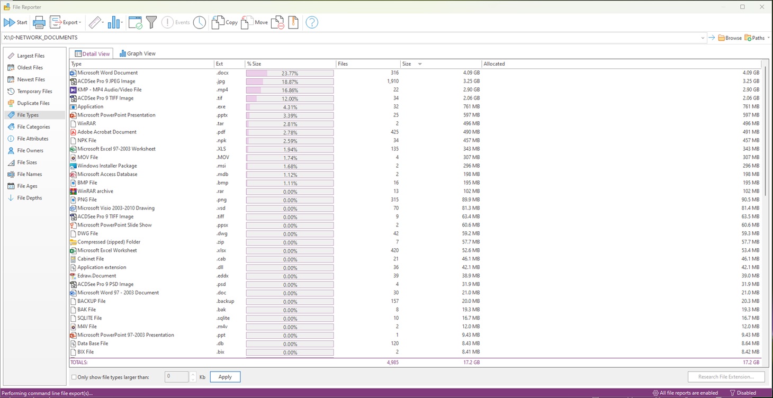
Task: Open the Paths dropdown arrow
Action: point(768,38)
